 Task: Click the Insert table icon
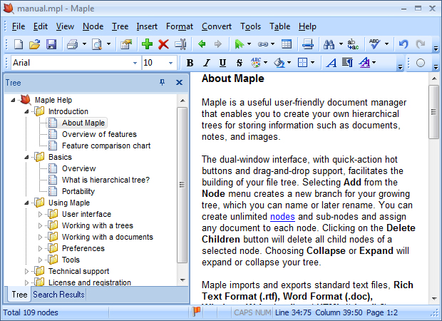pyautogui.click(x=286, y=44)
